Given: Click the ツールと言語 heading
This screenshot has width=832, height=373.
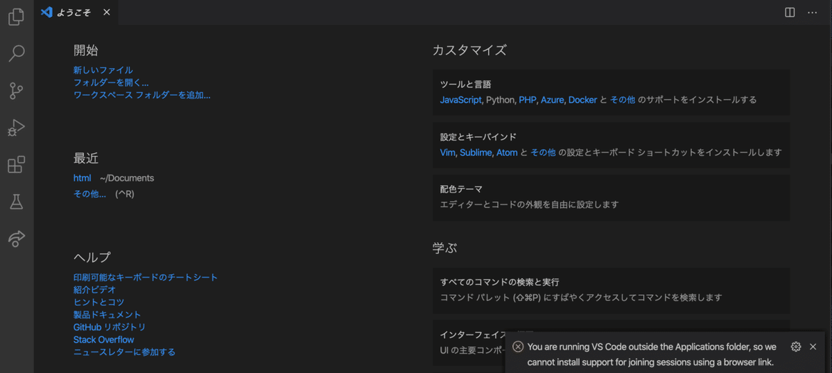Looking at the screenshot, I should (x=465, y=85).
